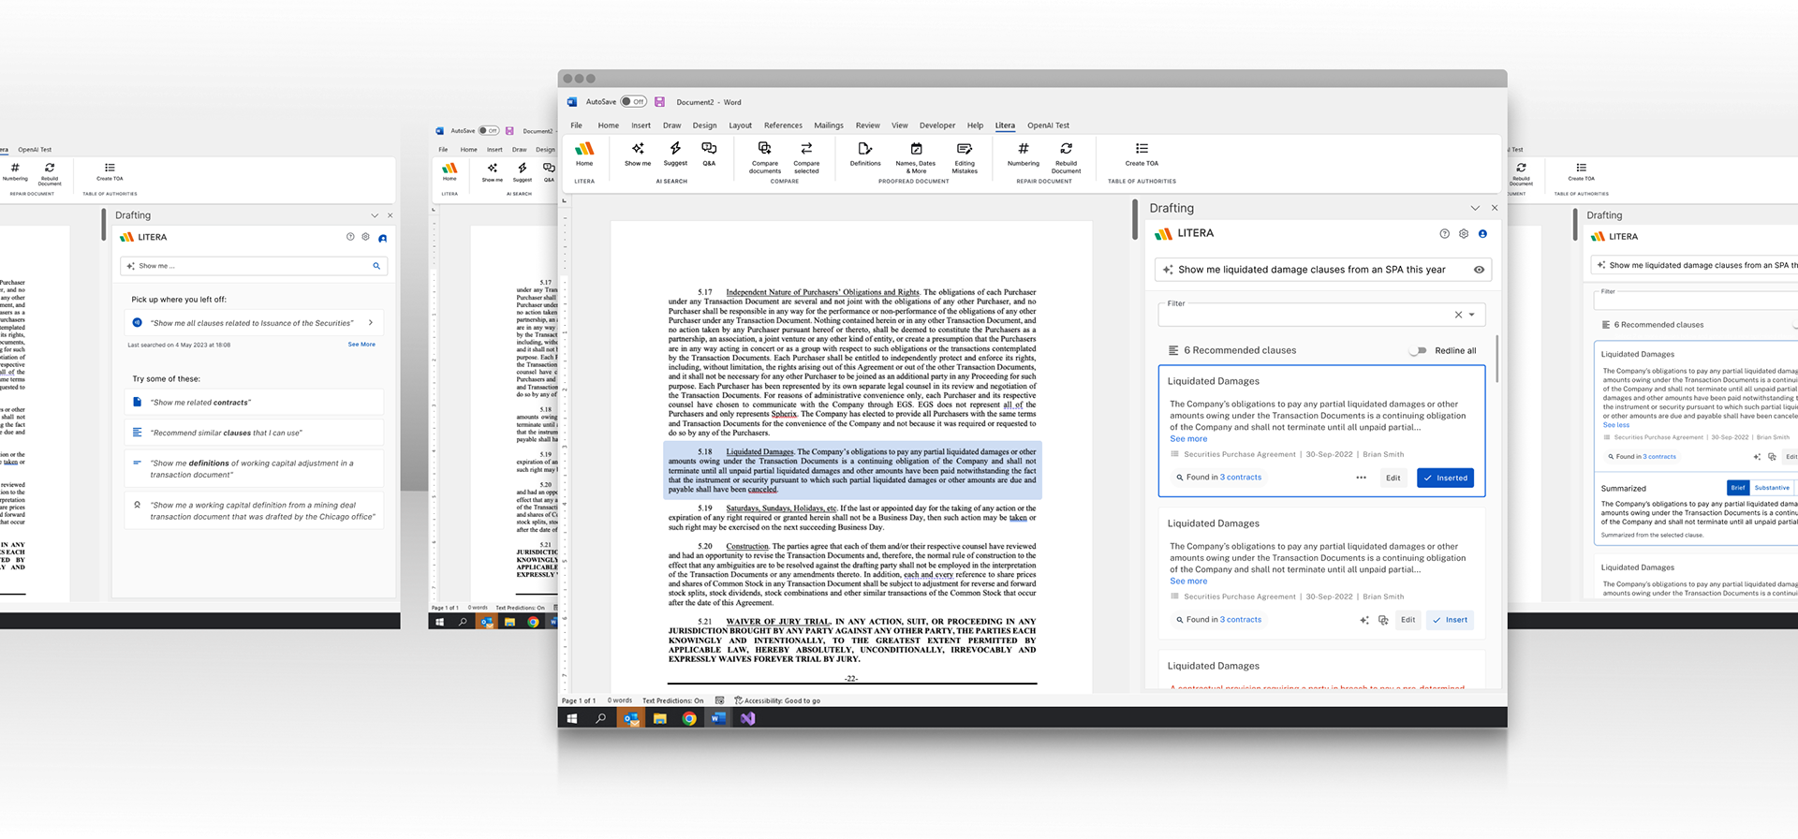
Task: Toggle the AutoSave switch in the front window
Action: coord(634,102)
